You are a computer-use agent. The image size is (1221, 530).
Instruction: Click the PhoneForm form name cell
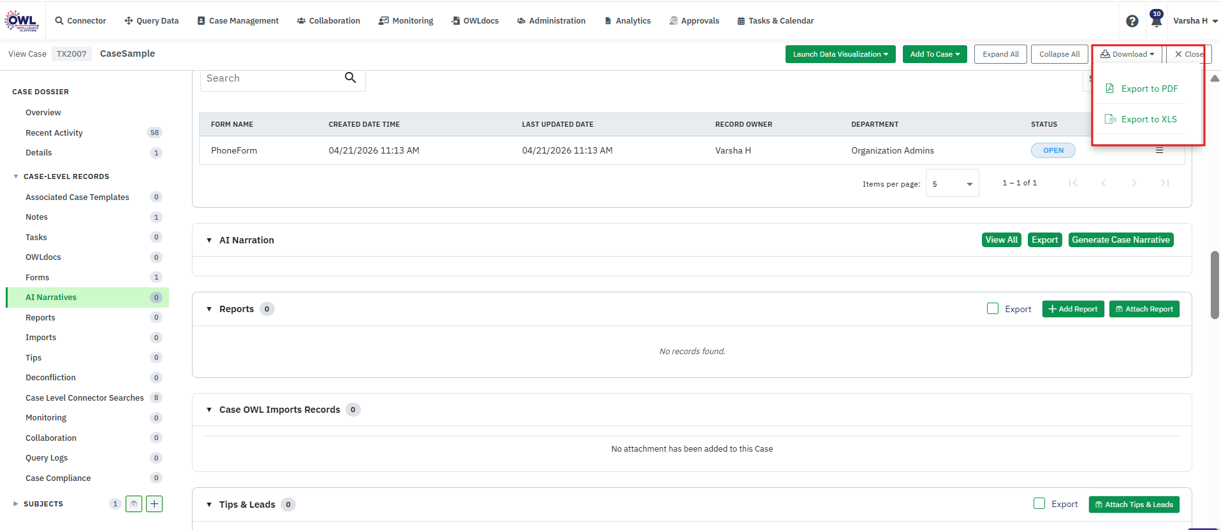pos(234,150)
